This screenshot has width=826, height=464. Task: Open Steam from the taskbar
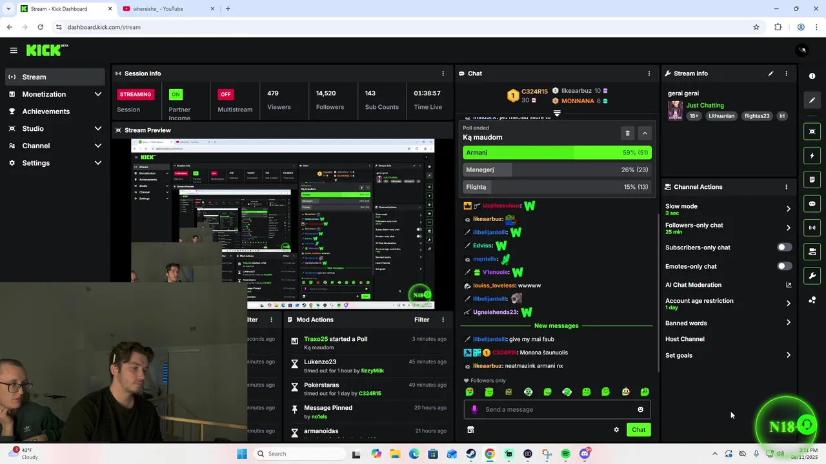tap(471, 454)
